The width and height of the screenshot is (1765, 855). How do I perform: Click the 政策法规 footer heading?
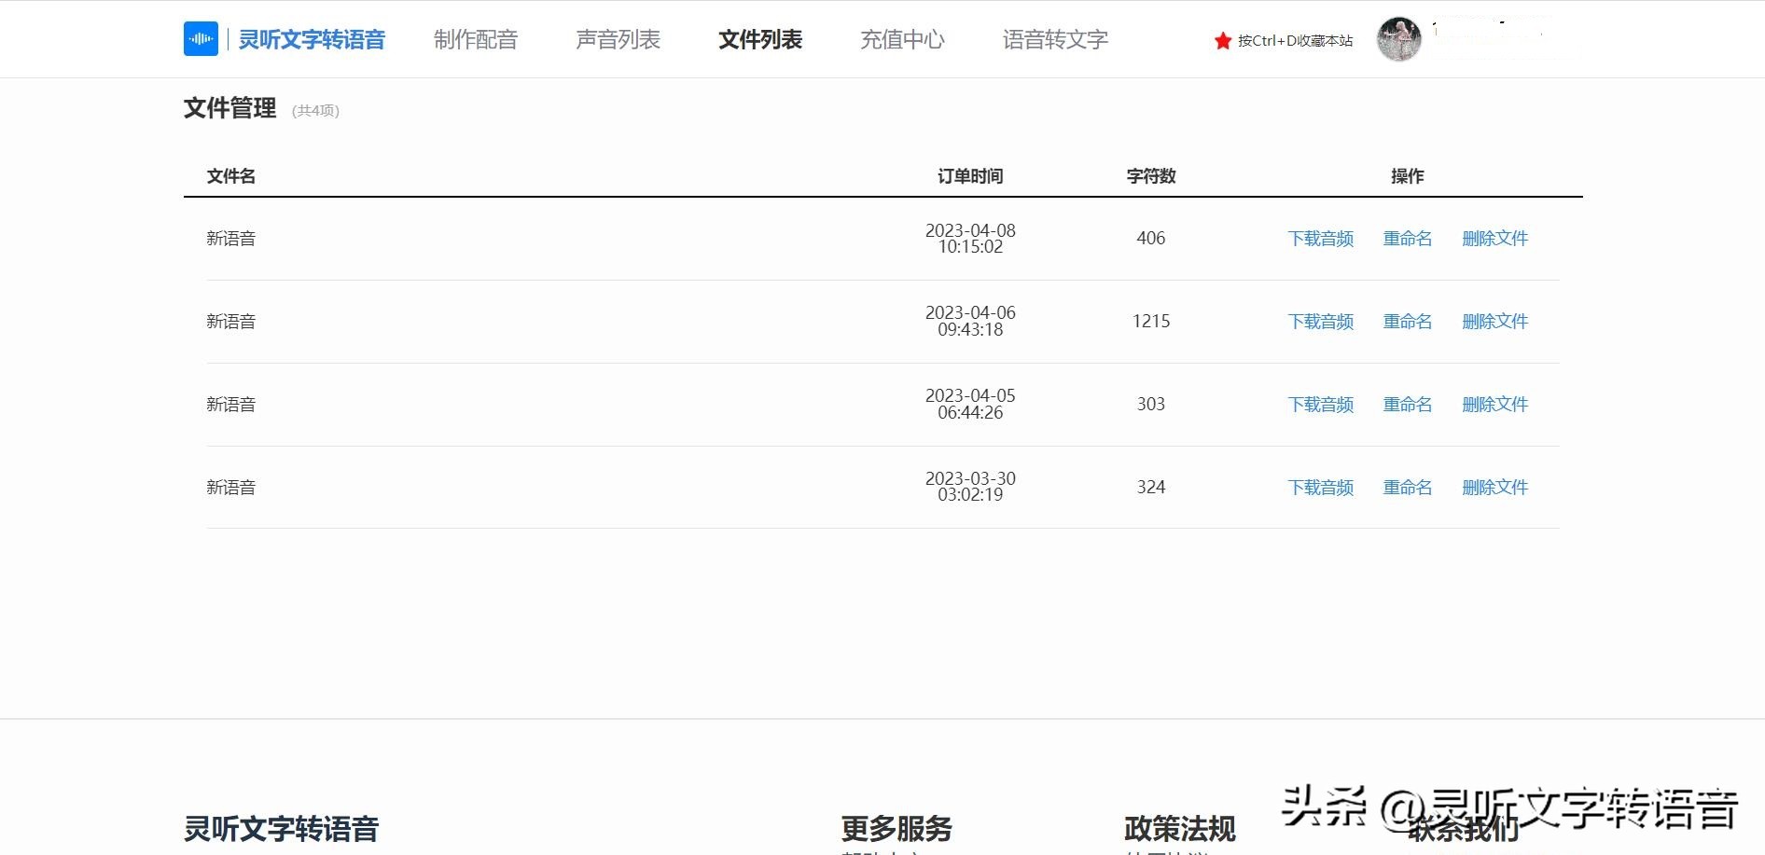coord(1180,827)
